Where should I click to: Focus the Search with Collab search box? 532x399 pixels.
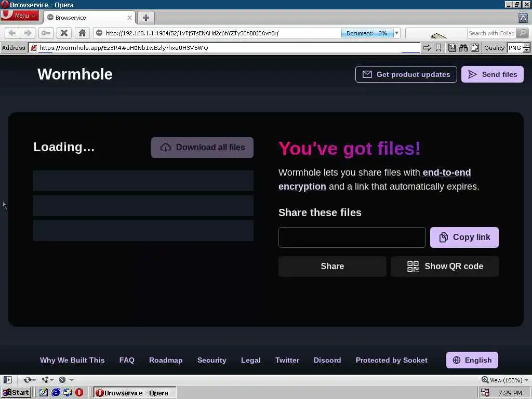[x=492, y=33]
